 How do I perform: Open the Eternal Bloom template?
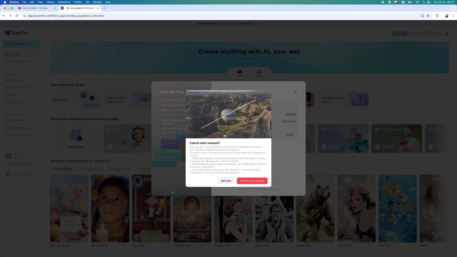[x=110, y=208]
